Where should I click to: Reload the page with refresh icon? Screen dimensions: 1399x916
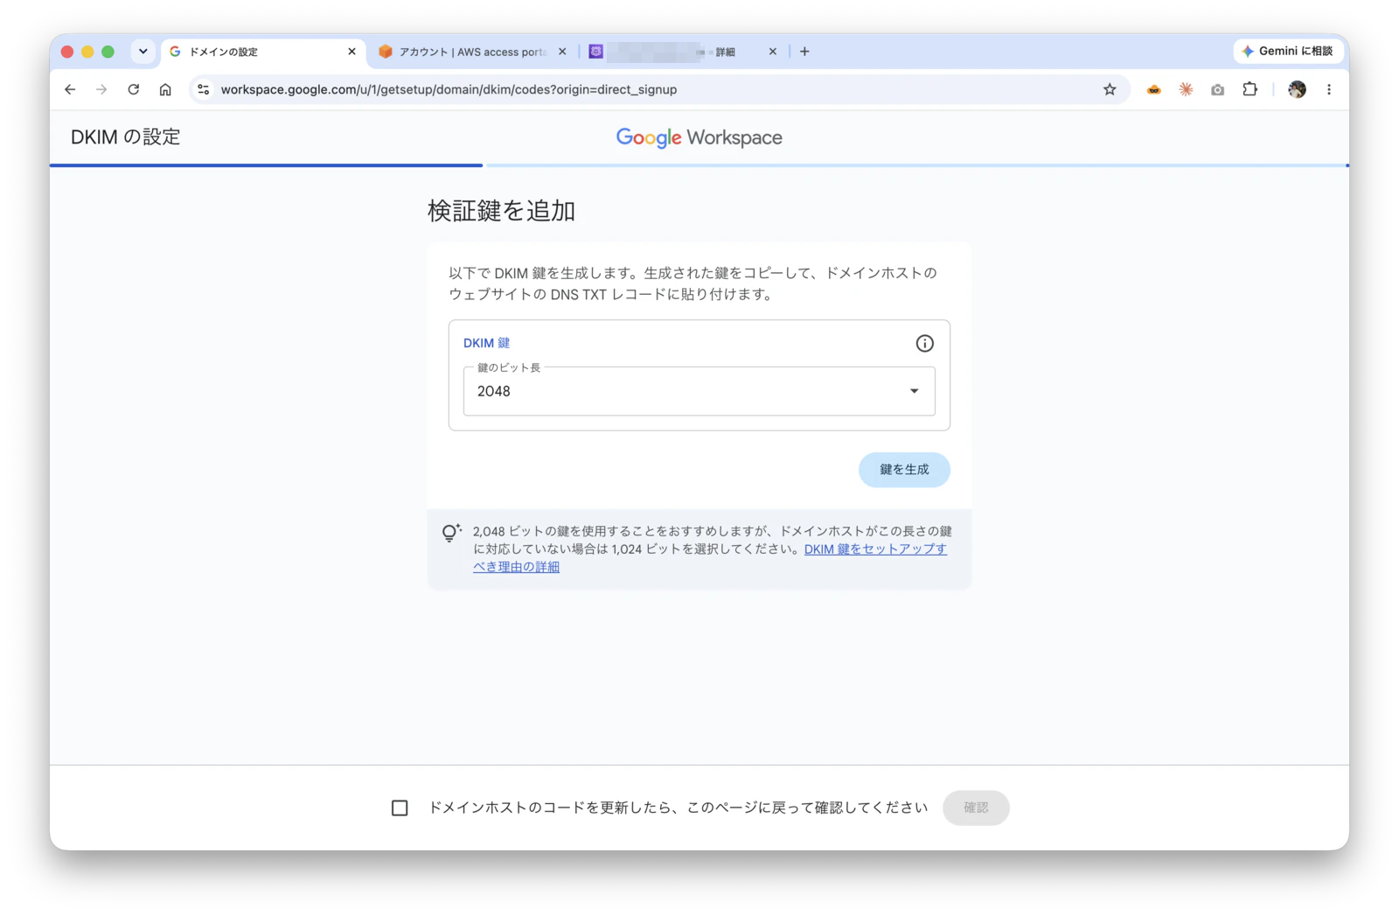pos(134,89)
